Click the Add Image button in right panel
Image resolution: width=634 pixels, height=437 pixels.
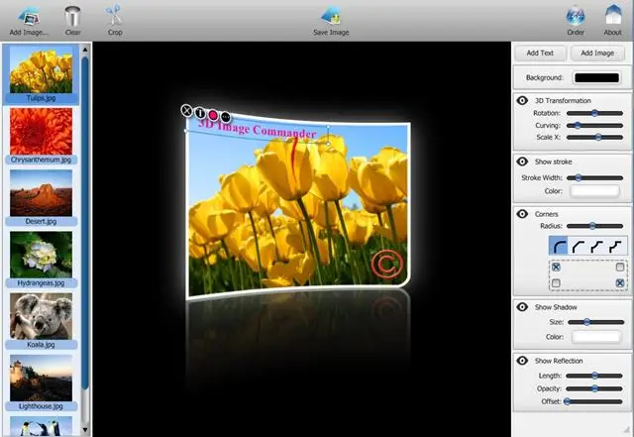(597, 53)
